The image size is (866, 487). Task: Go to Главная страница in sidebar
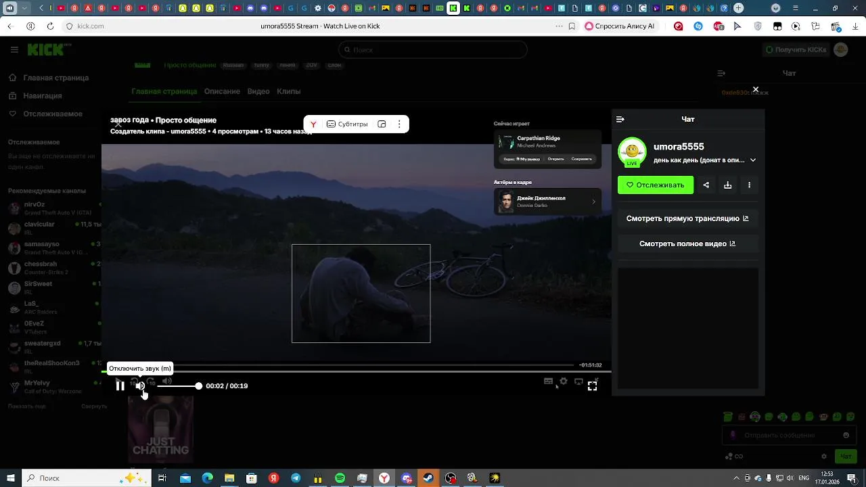tap(49, 78)
